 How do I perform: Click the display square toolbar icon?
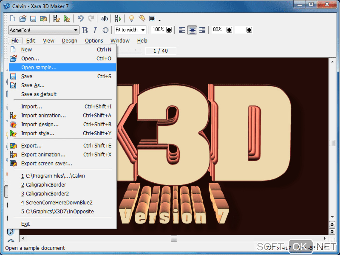[x=152, y=19]
